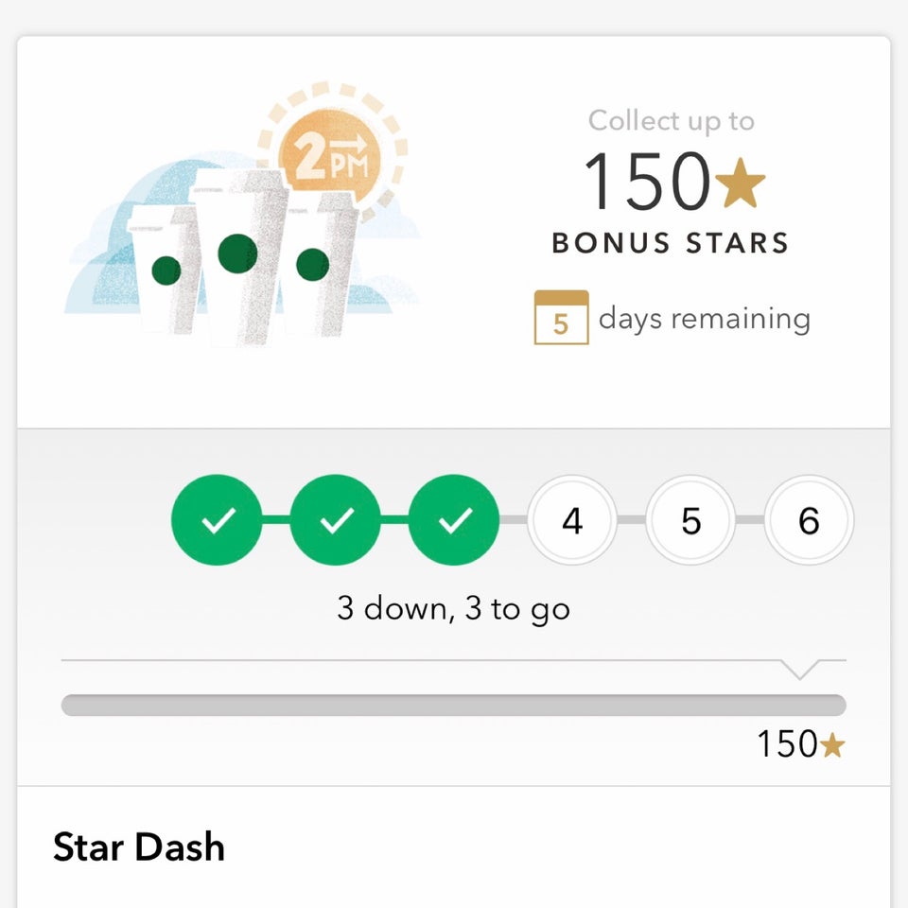
Task: Tap the BONUS STARS label
Action: (x=670, y=242)
